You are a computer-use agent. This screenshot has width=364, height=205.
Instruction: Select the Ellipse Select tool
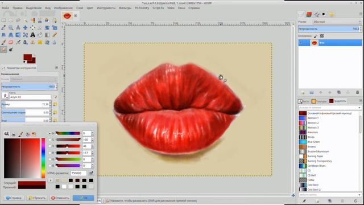pos(11,20)
